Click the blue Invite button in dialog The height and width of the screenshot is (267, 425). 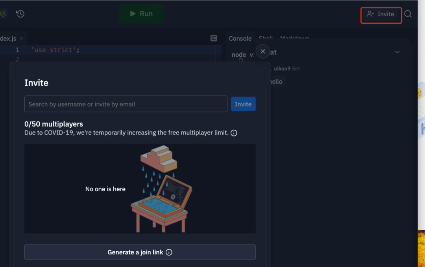pos(243,104)
